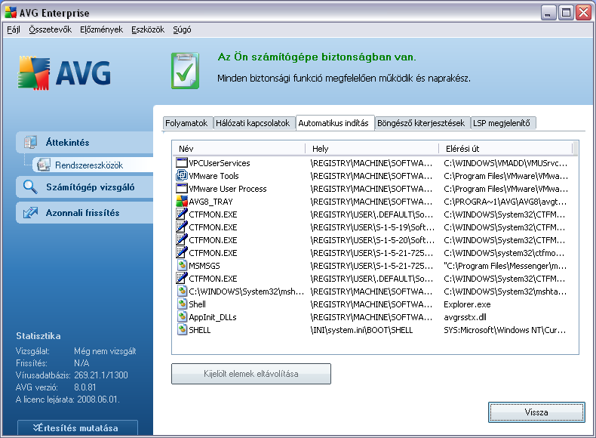Select the VPCUserServices entry

tap(220, 163)
